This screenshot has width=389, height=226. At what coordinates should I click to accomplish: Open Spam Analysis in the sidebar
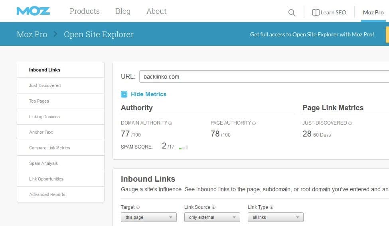[61, 163]
